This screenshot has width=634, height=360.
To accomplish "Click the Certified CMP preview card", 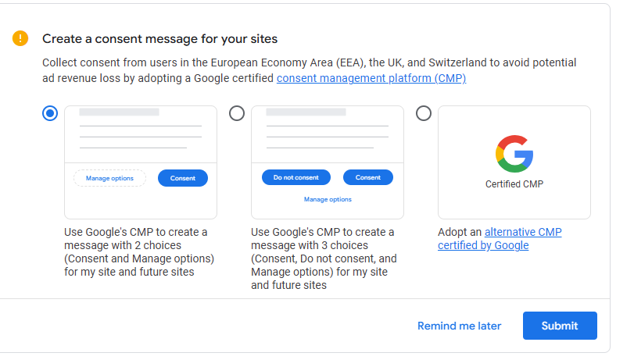I will [x=514, y=162].
